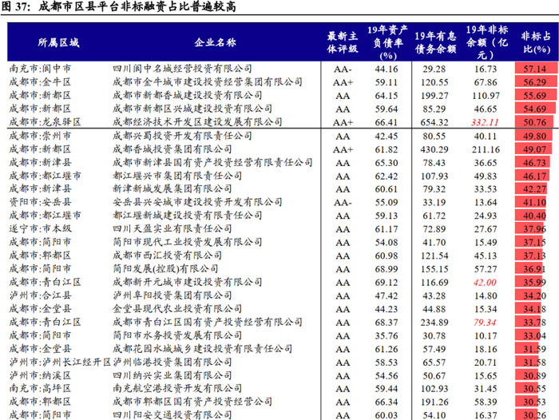
Task: Select 四川天盈实业有限责任公司
Action: [172, 228]
